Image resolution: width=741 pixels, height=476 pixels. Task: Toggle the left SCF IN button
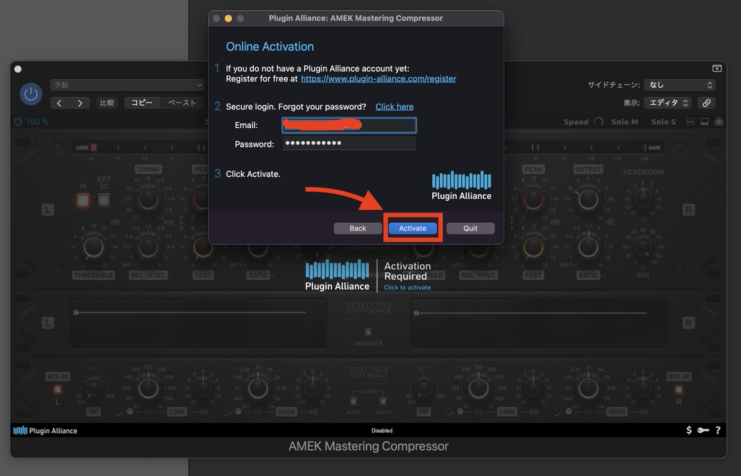[57, 390]
